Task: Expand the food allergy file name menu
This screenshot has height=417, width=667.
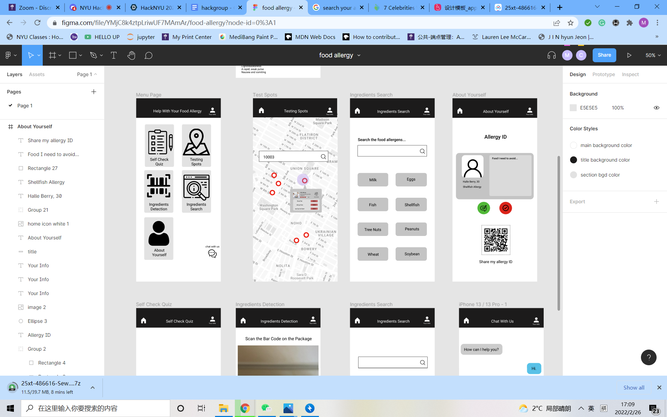Action: click(x=359, y=55)
